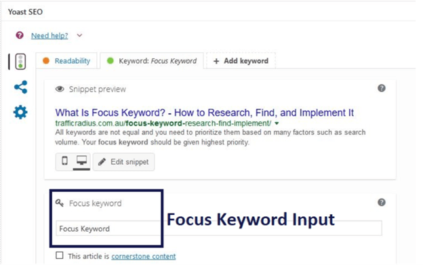Open the Need help? link
This screenshot has width=423, height=265.
(x=49, y=36)
